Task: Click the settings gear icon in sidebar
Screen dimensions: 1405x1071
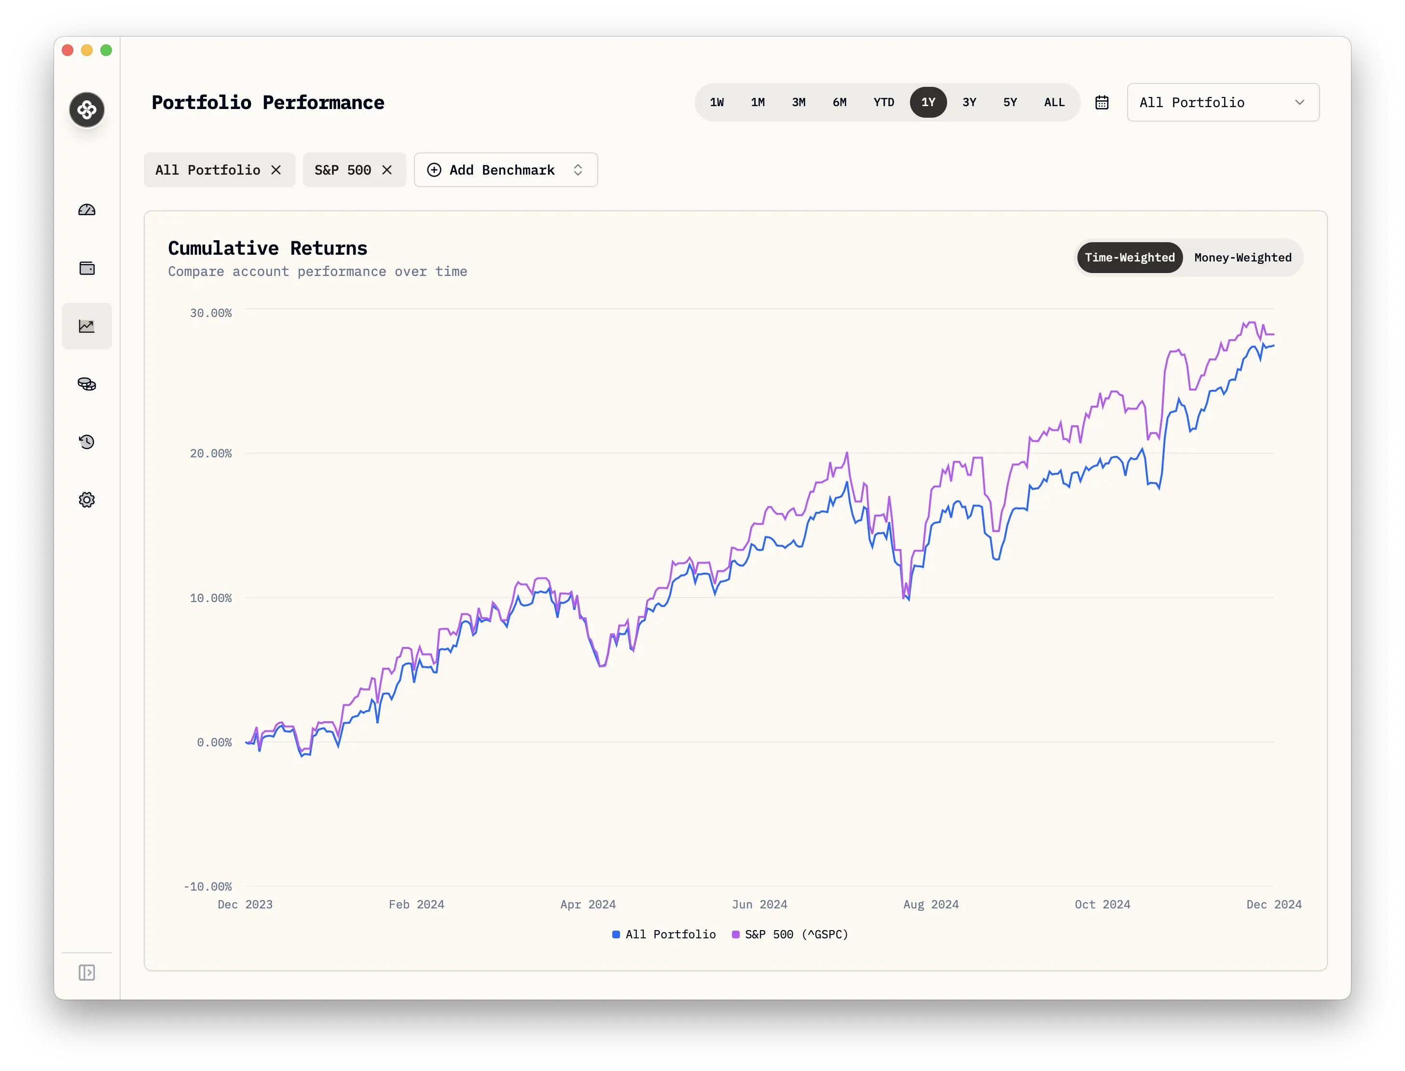Action: click(88, 499)
